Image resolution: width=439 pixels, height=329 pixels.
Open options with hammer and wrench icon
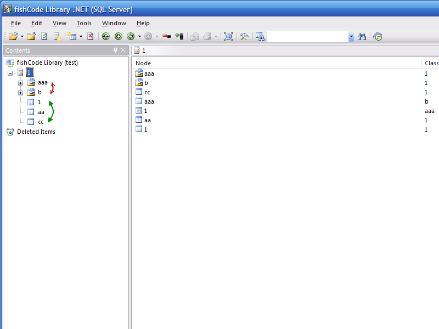[244, 36]
